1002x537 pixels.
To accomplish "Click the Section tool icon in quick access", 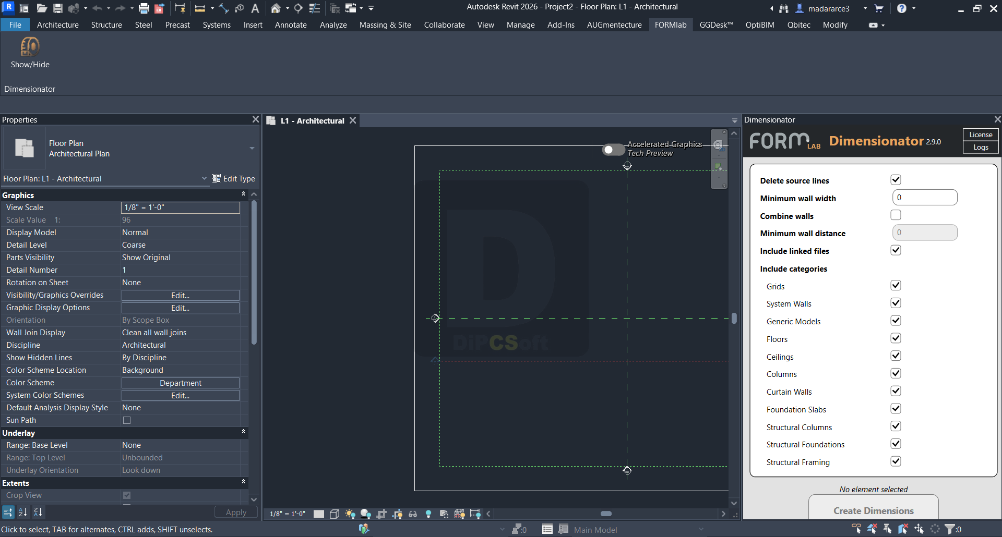I will (299, 8).
